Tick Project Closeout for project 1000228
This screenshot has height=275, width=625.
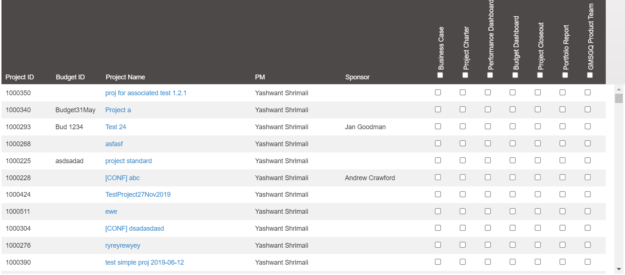538,178
